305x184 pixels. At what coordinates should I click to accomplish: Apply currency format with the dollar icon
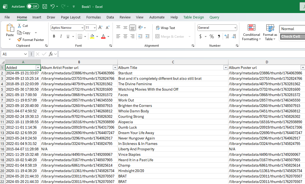(200, 36)
